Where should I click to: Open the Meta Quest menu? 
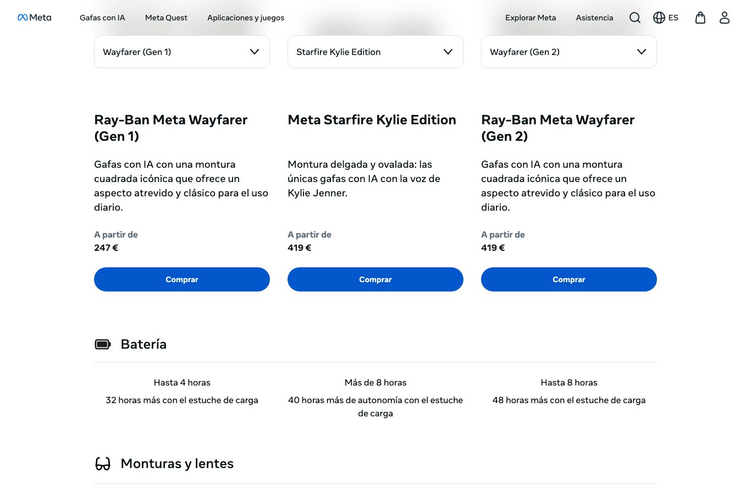[166, 18]
